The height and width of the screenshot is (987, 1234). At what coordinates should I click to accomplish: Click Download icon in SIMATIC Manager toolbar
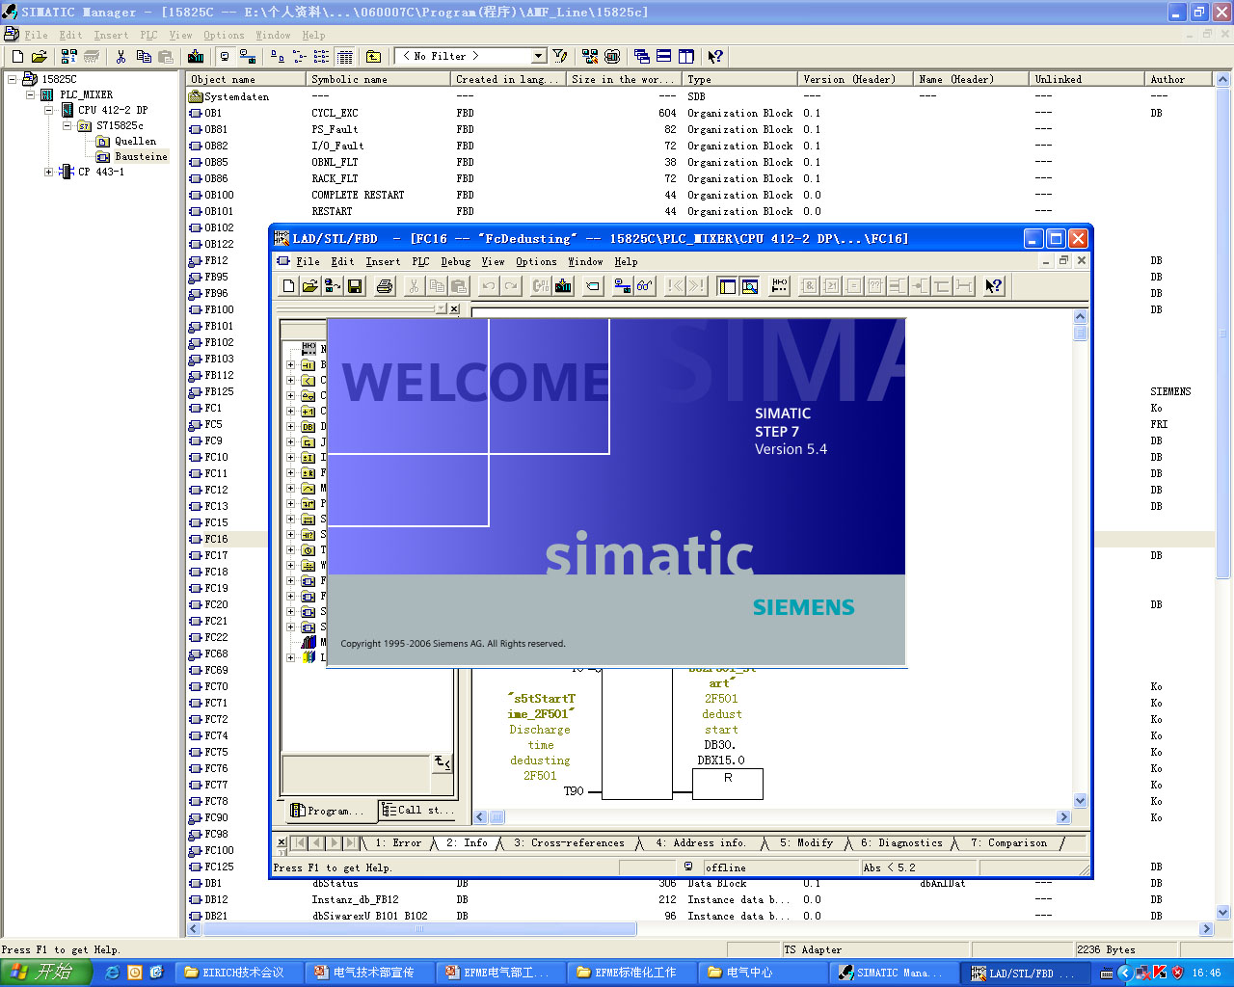click(x=196, y=57)
